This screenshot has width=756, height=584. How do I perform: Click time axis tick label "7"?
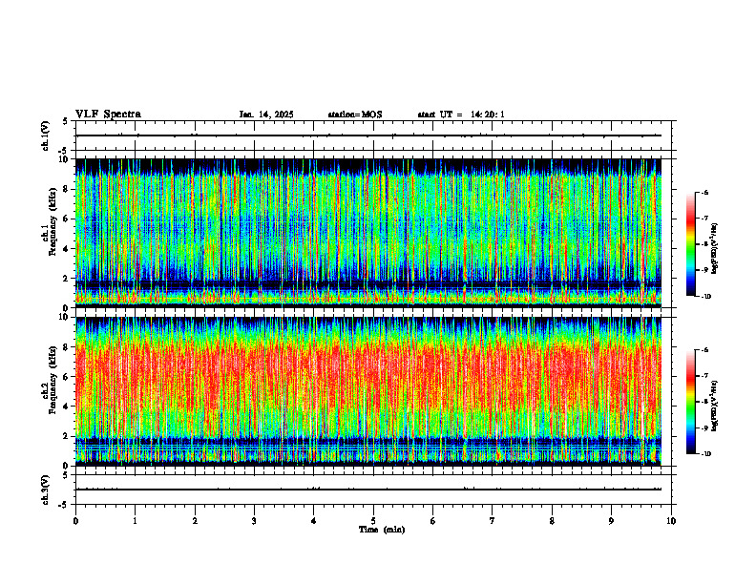click(x=493, y=521)
